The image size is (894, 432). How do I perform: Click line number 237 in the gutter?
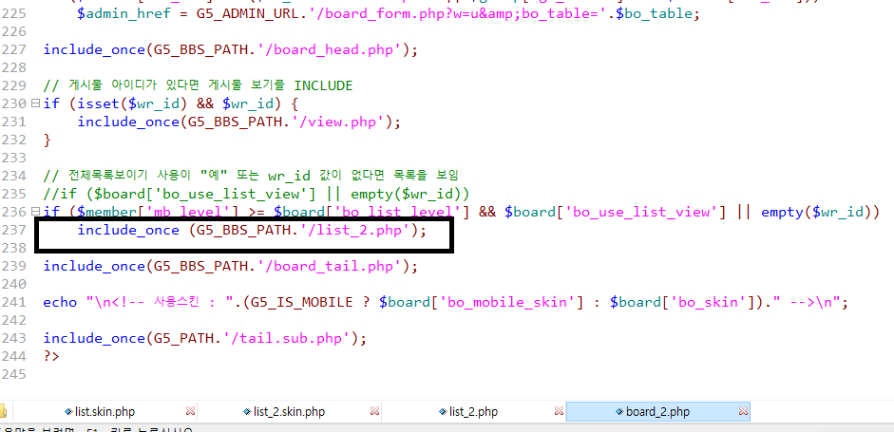(x=13, y=230)
